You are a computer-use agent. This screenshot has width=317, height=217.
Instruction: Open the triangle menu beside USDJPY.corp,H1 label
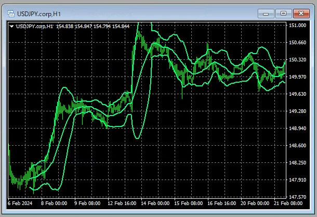12,25
